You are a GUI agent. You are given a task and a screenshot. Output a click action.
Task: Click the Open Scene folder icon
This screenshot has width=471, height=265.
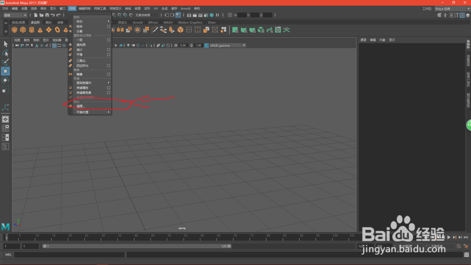tap(41, 15)
